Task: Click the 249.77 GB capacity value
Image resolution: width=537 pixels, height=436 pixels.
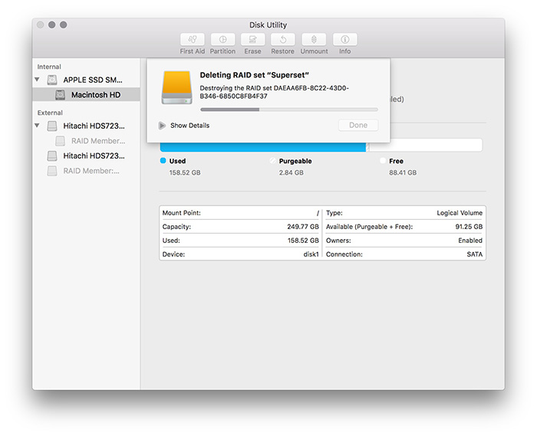Action: pos(303,227)
